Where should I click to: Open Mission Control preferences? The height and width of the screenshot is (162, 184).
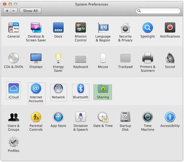click(81, 32)
